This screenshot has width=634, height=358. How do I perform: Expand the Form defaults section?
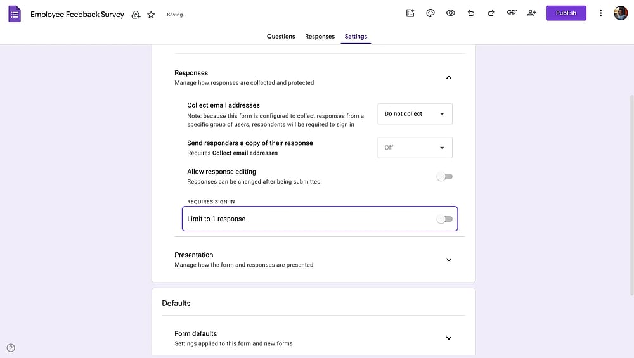tap(448, 338)
